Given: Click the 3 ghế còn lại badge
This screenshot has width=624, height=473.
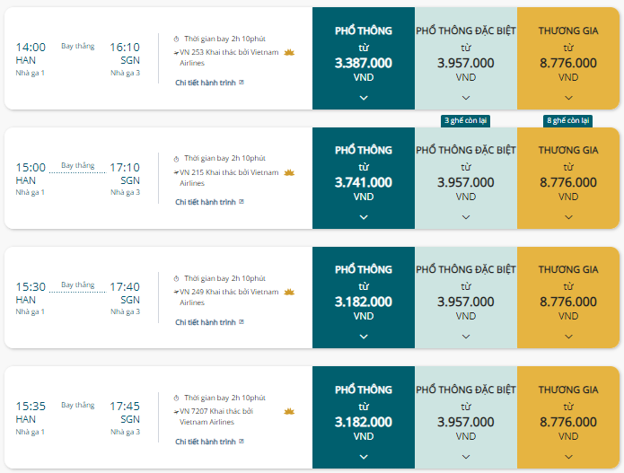Looking at the screenshot, I should [x=465, y=120].
